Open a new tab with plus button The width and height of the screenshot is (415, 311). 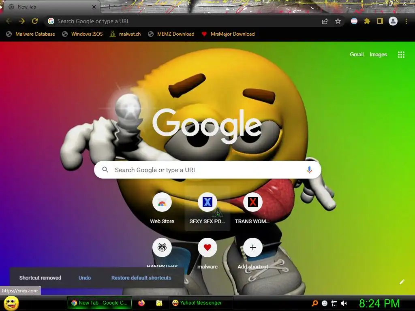point(109,7)
